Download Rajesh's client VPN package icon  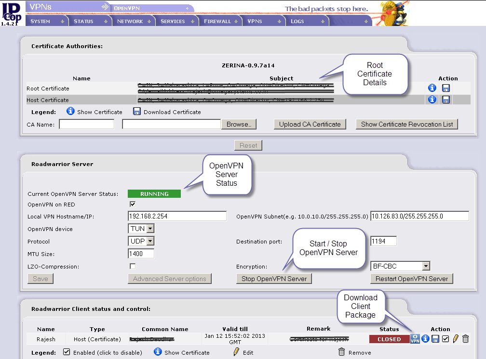415,339
